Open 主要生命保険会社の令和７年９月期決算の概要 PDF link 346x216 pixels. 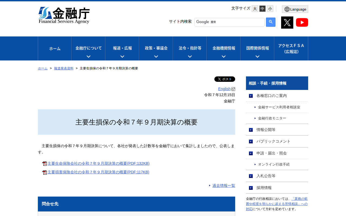(98, 163)
